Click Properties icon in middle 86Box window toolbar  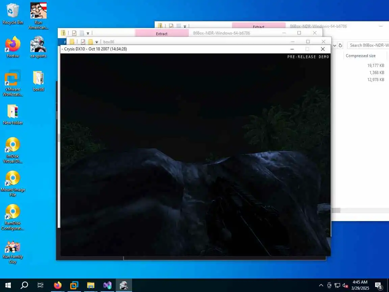click(74, 33)
